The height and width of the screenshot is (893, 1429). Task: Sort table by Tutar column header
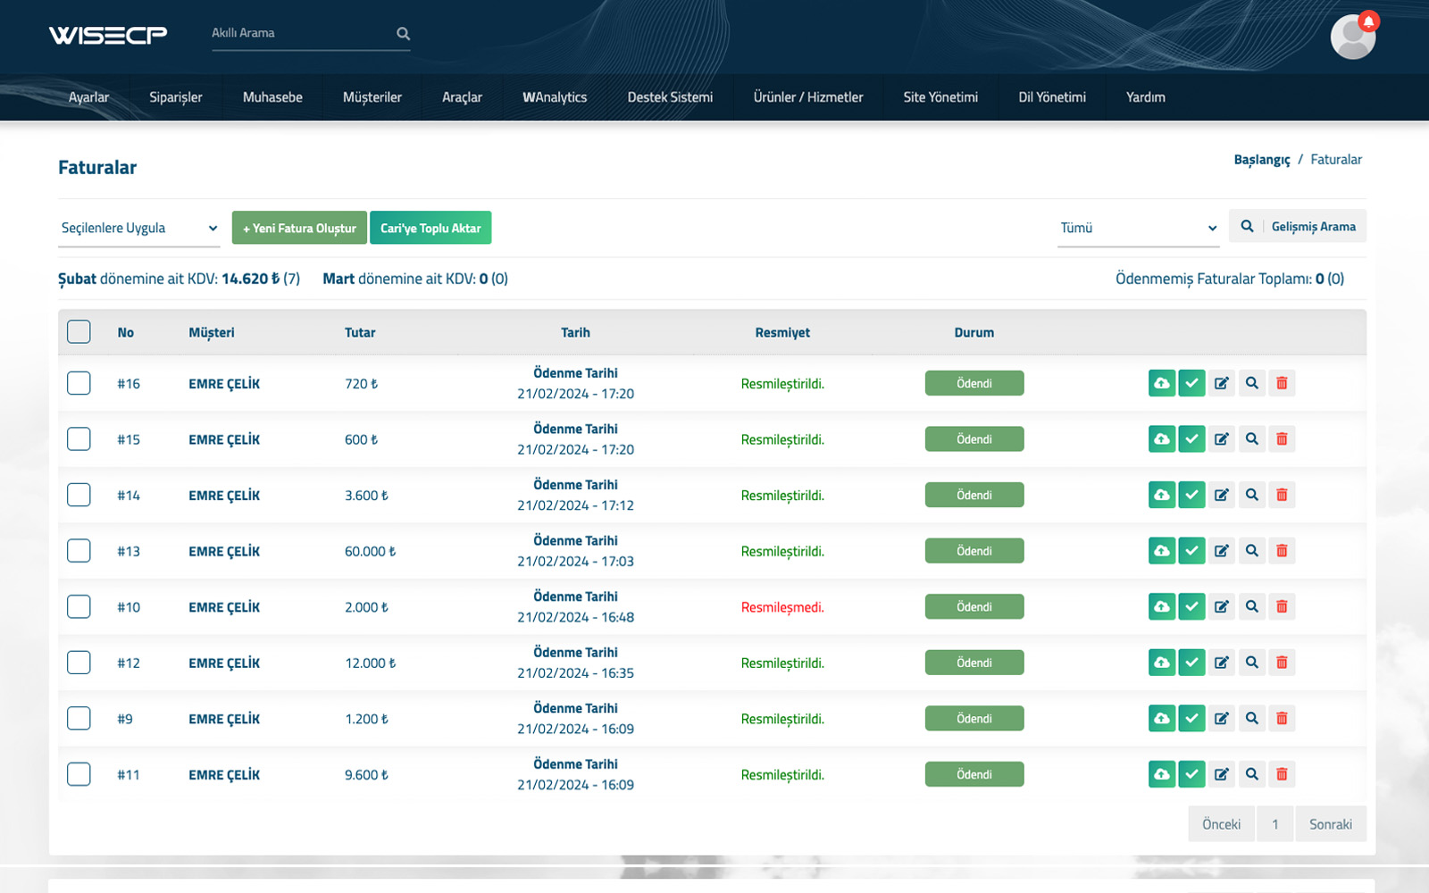360,332
